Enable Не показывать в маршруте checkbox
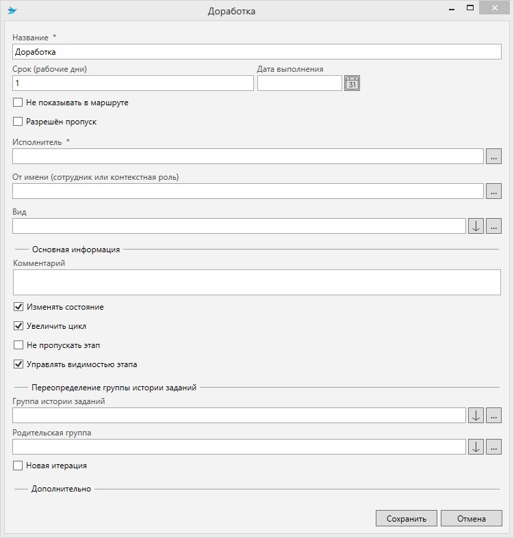Screen dimensions: 514x538 [x=18, y=103]
